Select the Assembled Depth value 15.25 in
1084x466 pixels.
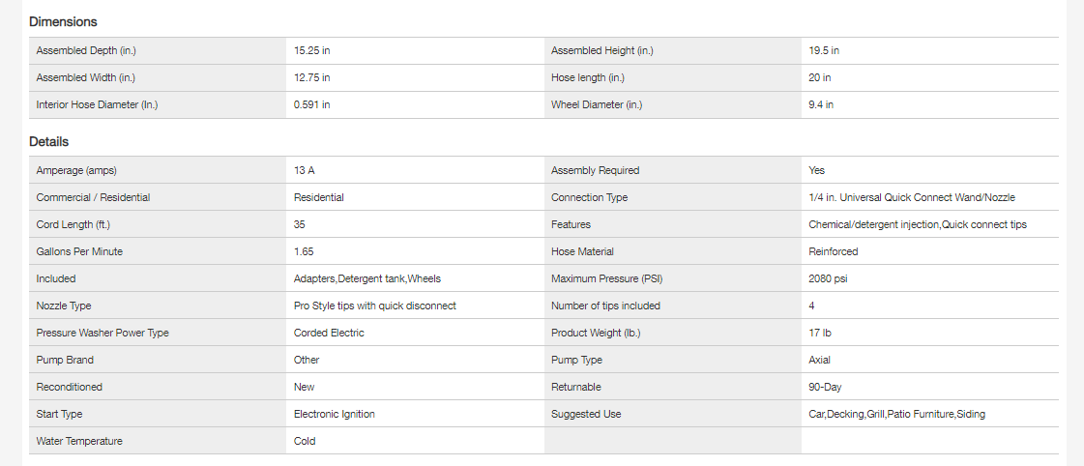[x=312, y=50]
